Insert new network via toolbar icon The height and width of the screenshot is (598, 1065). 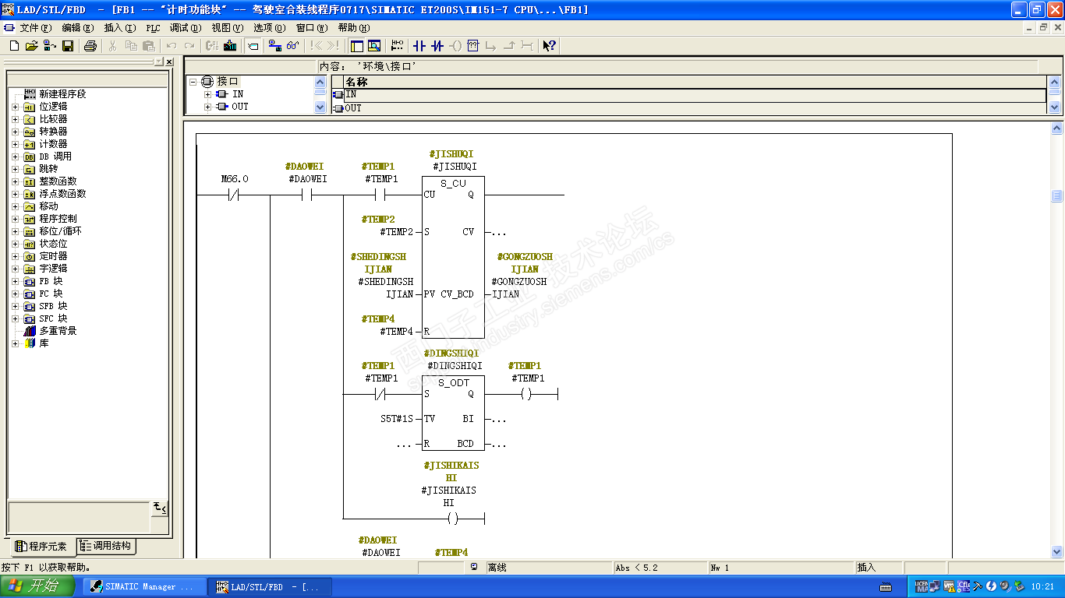[x=398, y=46]
